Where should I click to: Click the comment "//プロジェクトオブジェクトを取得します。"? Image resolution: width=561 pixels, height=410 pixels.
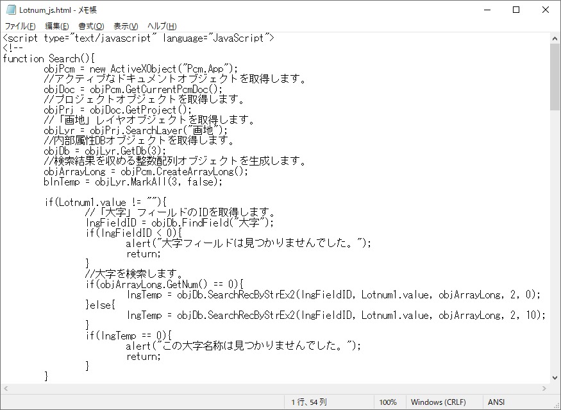[144, 99]
